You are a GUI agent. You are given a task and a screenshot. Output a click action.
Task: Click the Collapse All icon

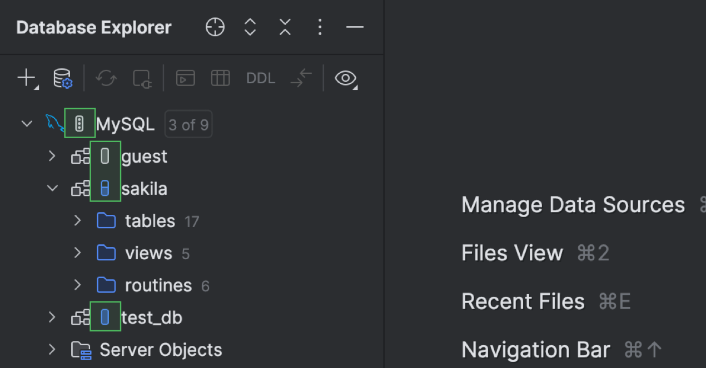pos(285,27)
